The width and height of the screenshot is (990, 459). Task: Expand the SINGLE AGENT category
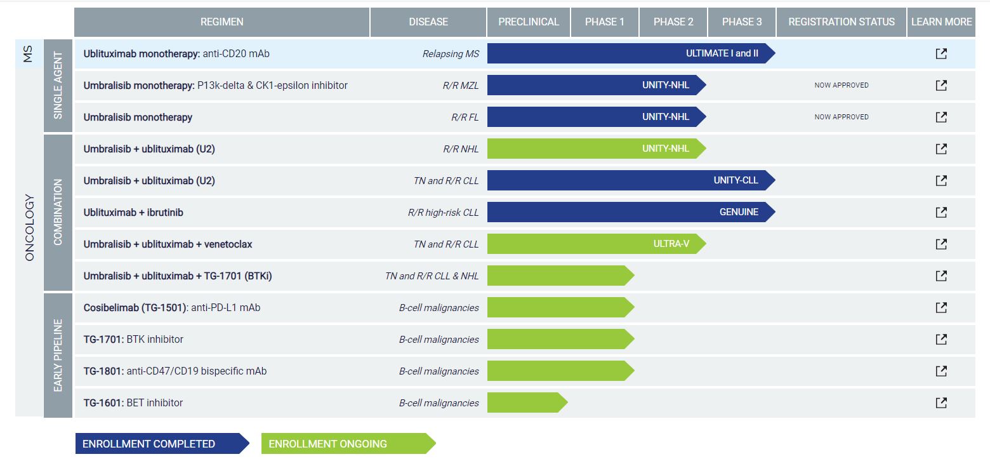[x=58, y=85]
